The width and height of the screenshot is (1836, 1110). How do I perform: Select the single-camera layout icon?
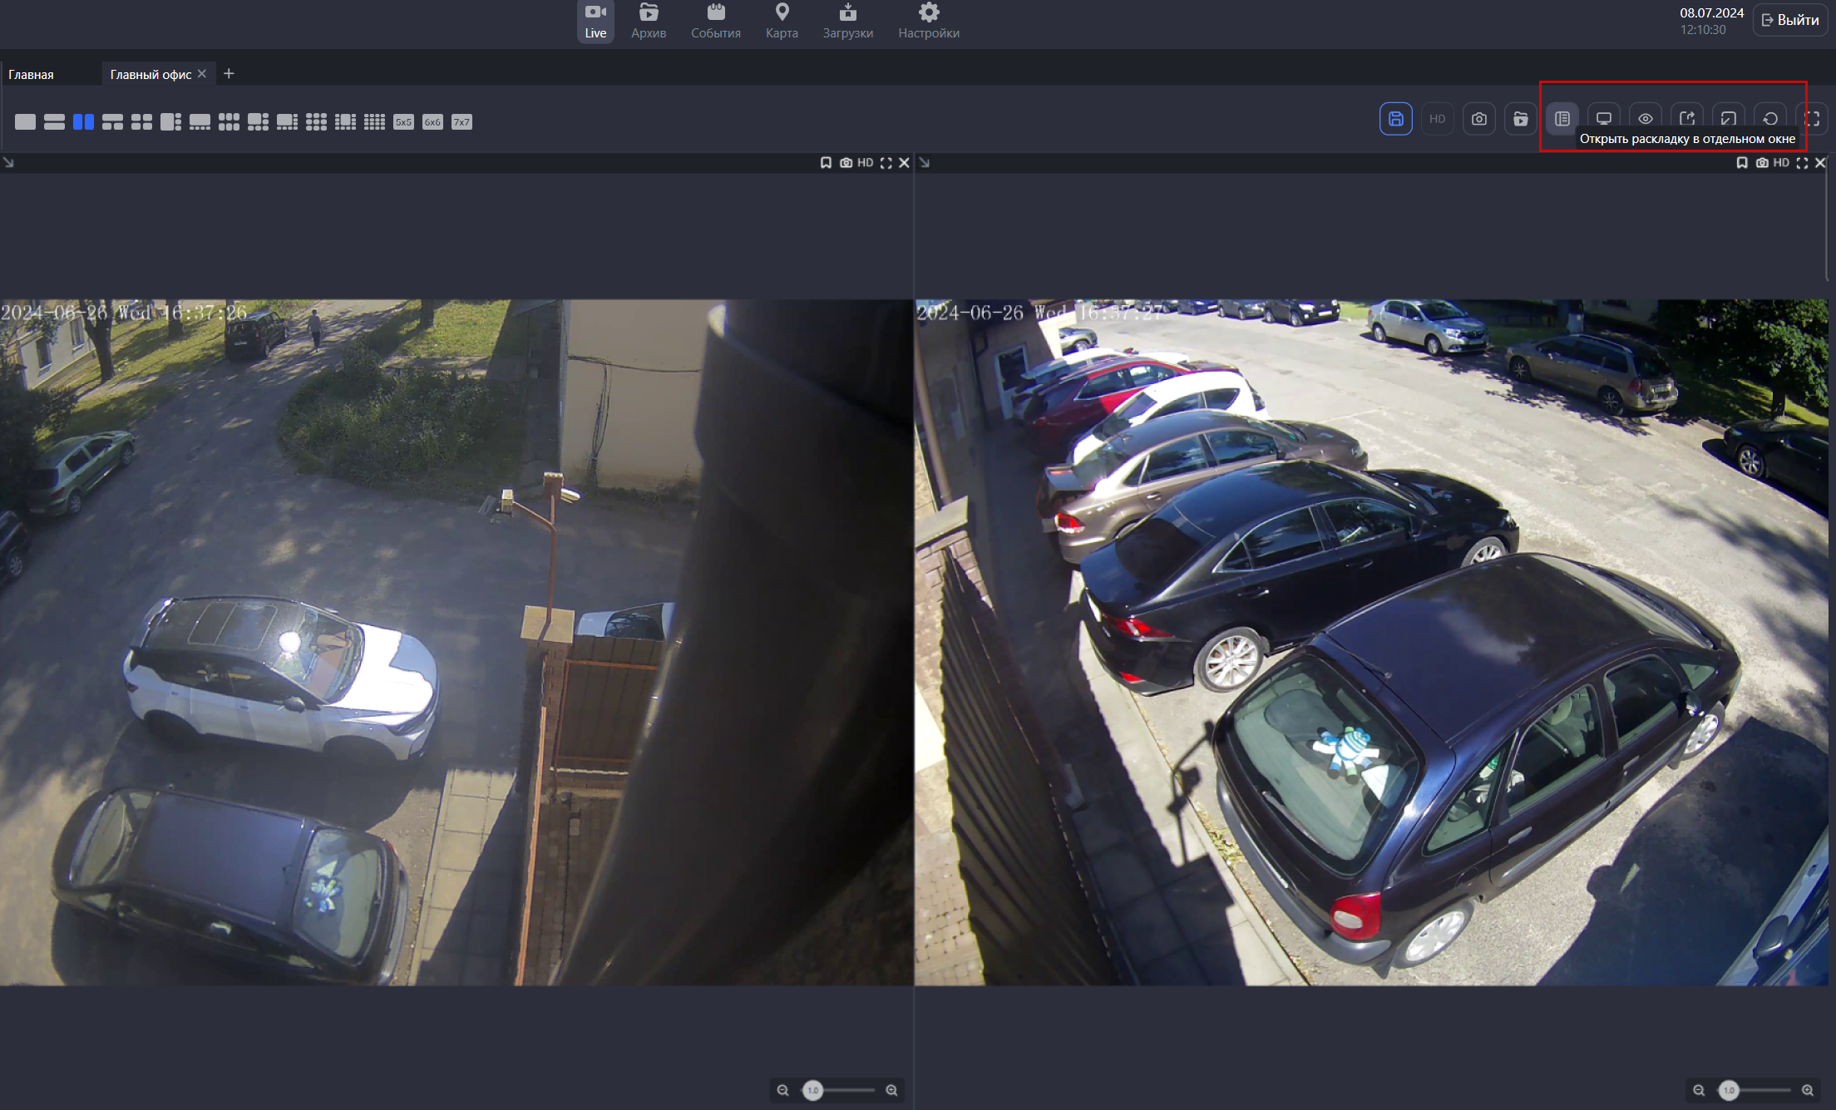point(25,121)
